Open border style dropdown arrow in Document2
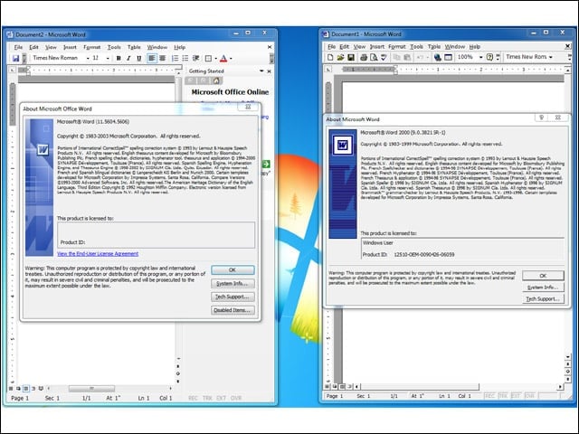Image resolution: width=579 pixels, height=434 pixels. coord(215,58)
